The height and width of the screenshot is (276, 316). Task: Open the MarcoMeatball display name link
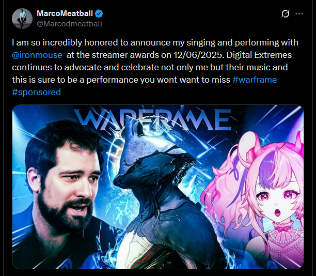65,13
